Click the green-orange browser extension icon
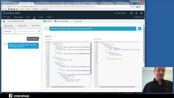The height and width of the screenshot is (98, 174). (x=137, y=7)
